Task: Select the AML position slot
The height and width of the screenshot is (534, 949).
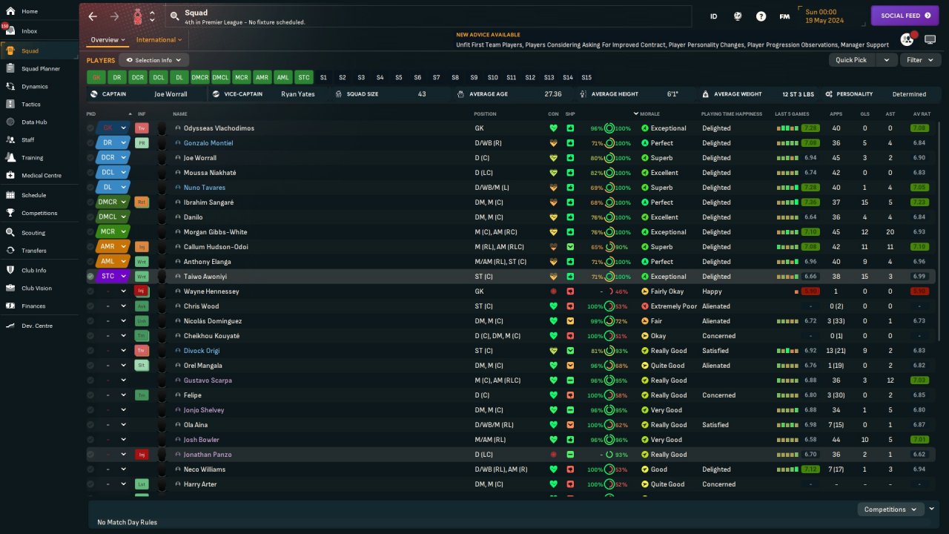Action: [x=282, y=77]
